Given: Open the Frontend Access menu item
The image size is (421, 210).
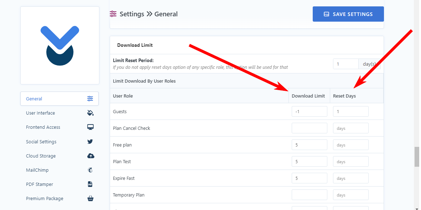Looking at the screenshot, I should [59, 127].
